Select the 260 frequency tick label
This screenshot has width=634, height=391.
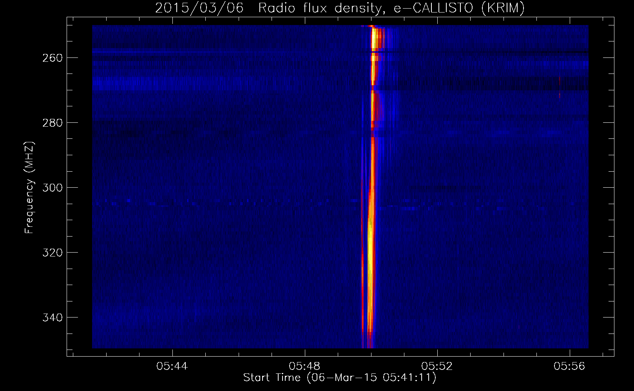pos(53,58)
